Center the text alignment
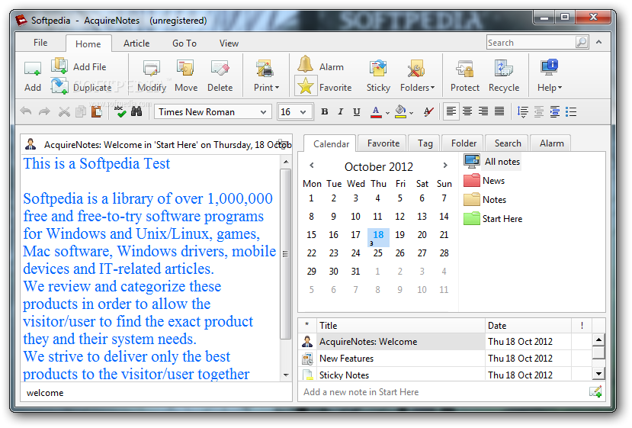 point(467,111)
